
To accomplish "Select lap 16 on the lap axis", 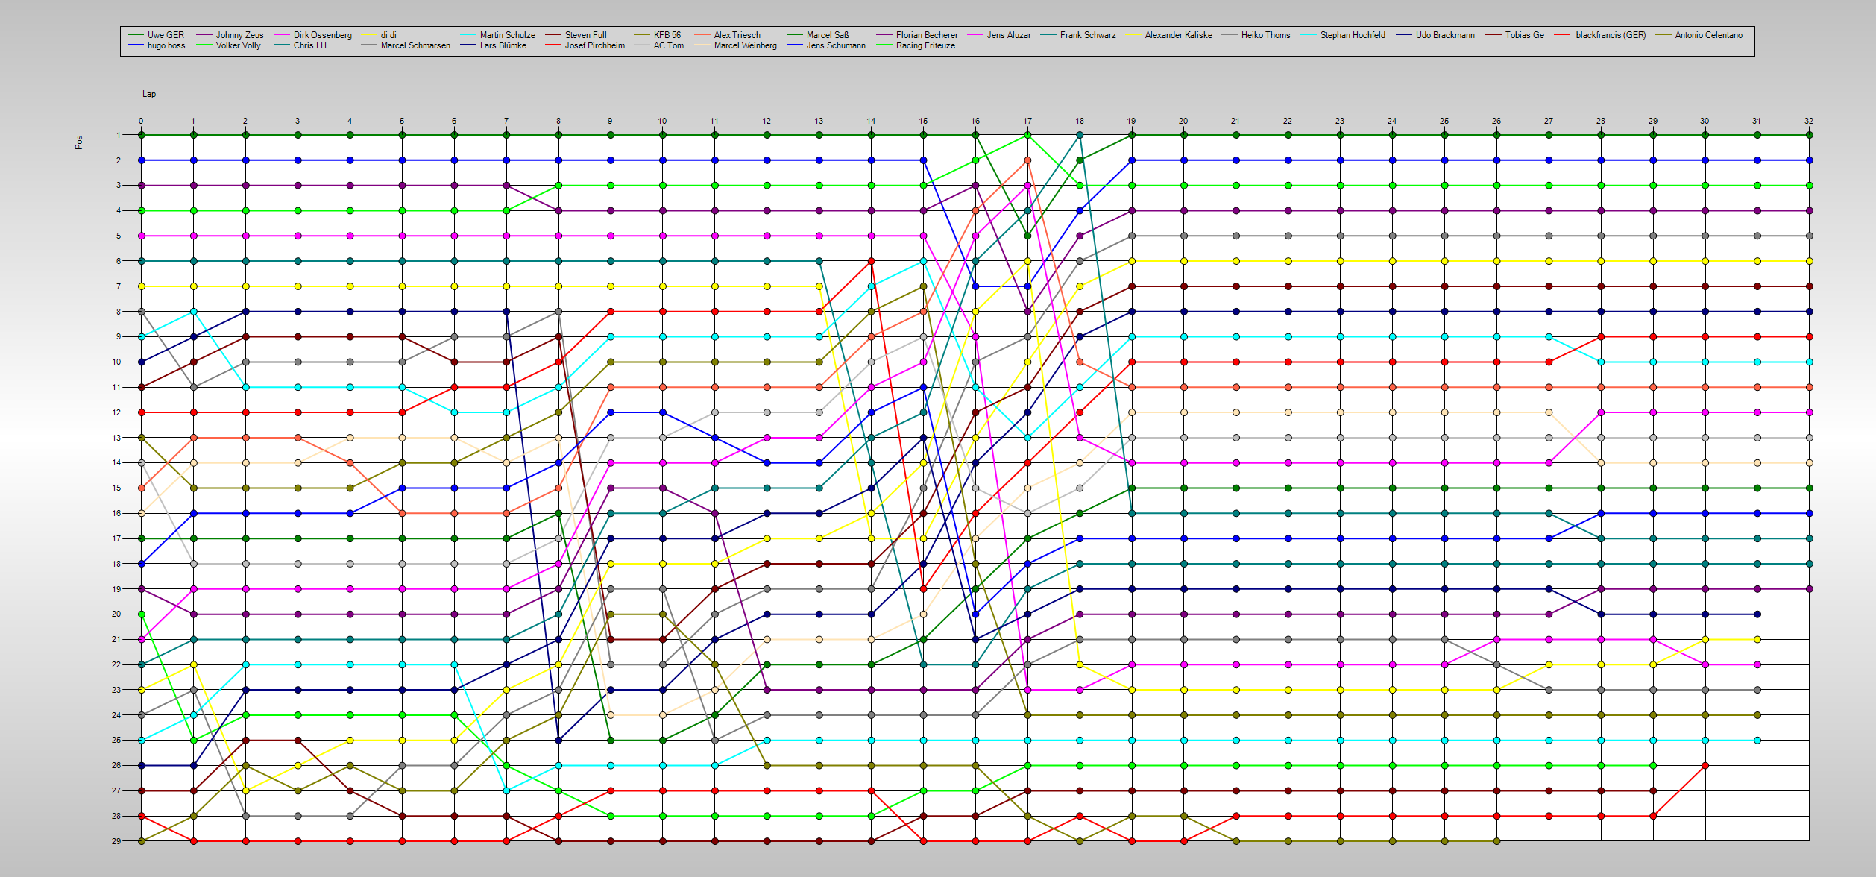I will coord(975,121).
